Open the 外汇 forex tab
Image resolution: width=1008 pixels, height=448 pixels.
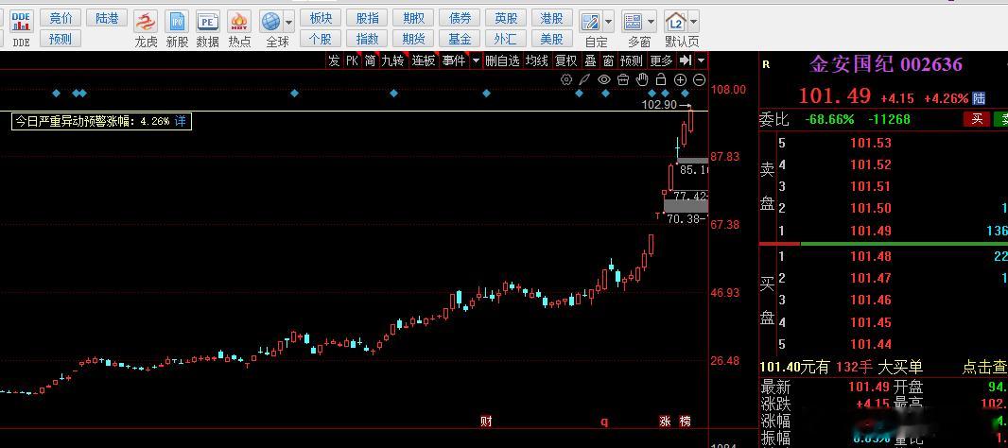(x=505, y=39)
